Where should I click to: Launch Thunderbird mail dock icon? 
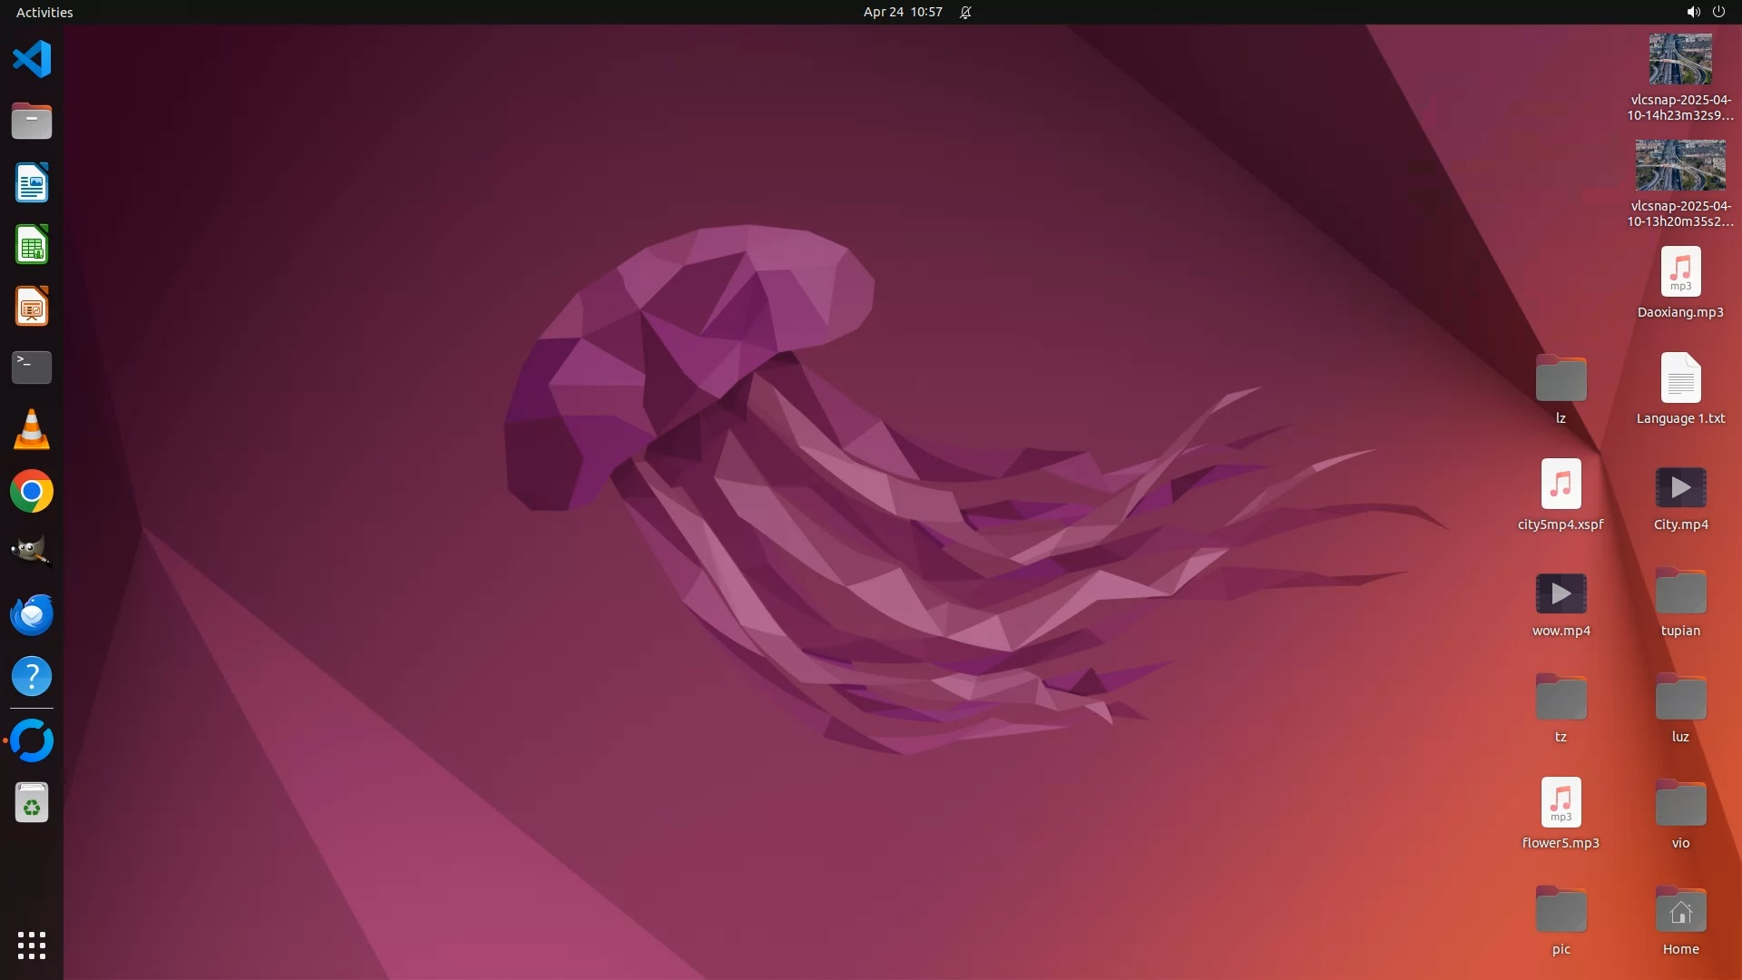pos(32,614)
